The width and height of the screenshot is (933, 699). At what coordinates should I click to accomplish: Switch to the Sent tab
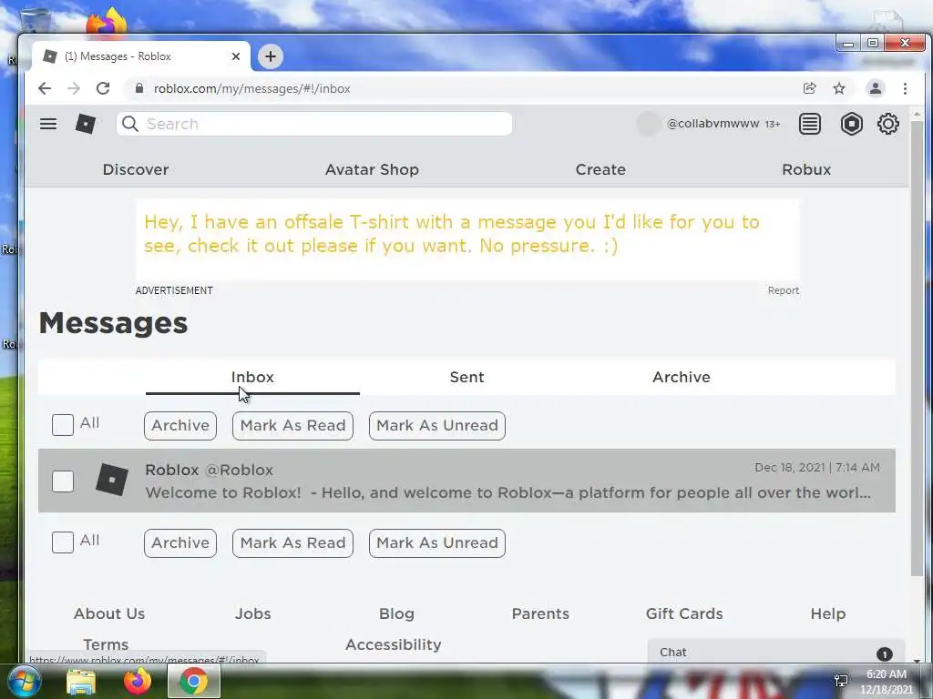point(467,377)
